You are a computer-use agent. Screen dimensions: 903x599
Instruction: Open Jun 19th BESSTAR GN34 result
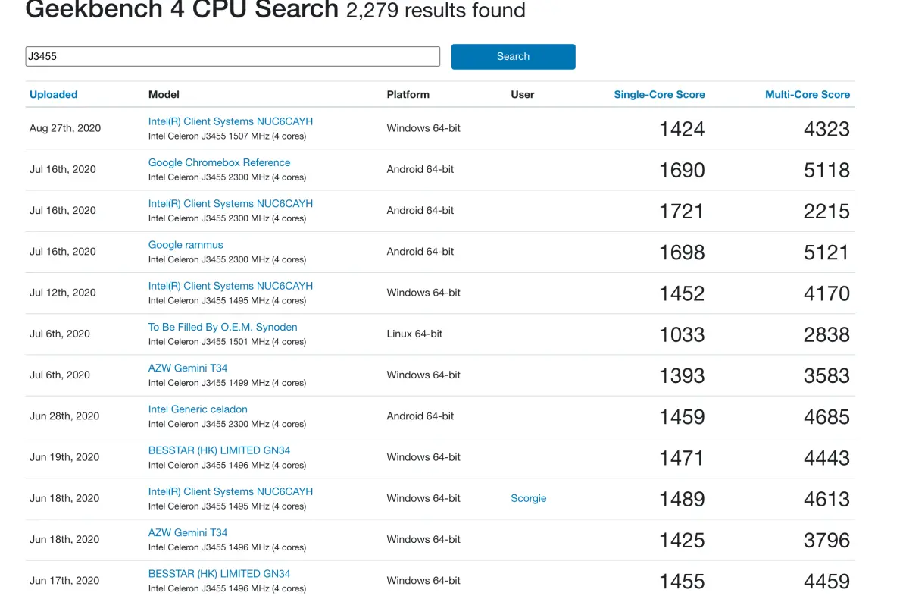coord(219,450)
